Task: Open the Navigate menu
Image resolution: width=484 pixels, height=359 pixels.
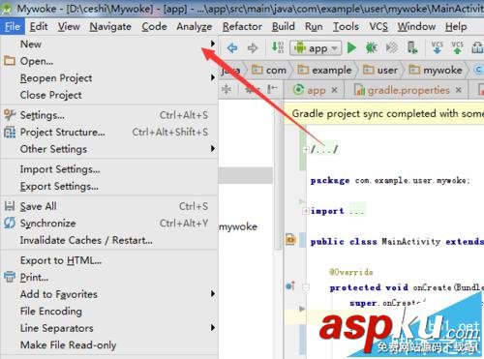Action: (x=110, y=26)
